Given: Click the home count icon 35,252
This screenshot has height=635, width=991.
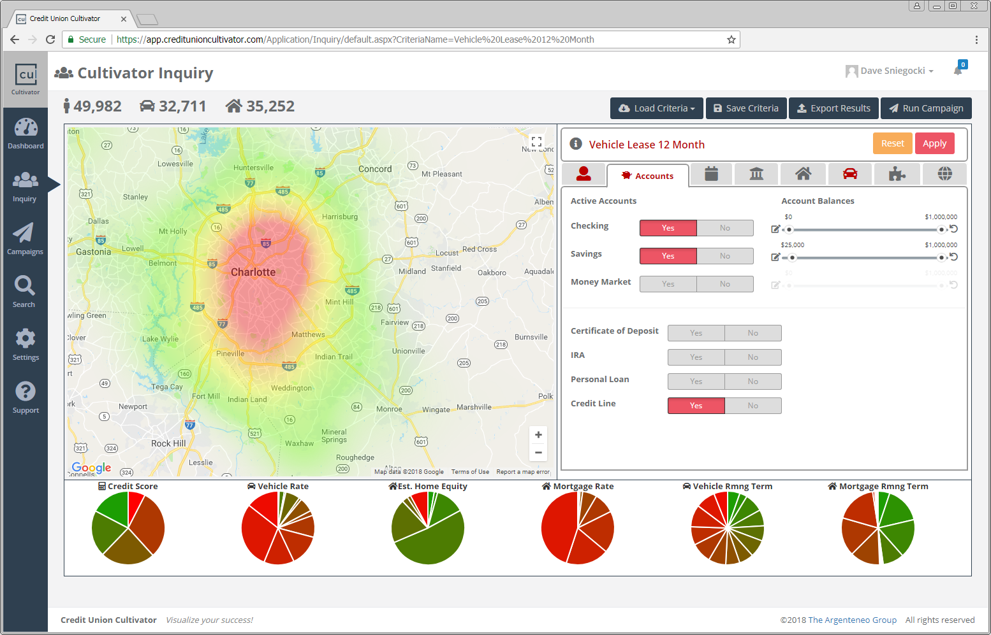Looking at the screenshot, I should 233,106.
